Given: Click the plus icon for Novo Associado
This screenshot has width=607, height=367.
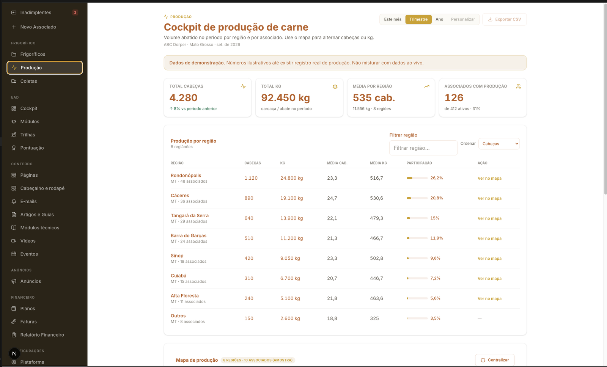Looking at the screenshot, I should pyautogui.click(x=14, y=27).
